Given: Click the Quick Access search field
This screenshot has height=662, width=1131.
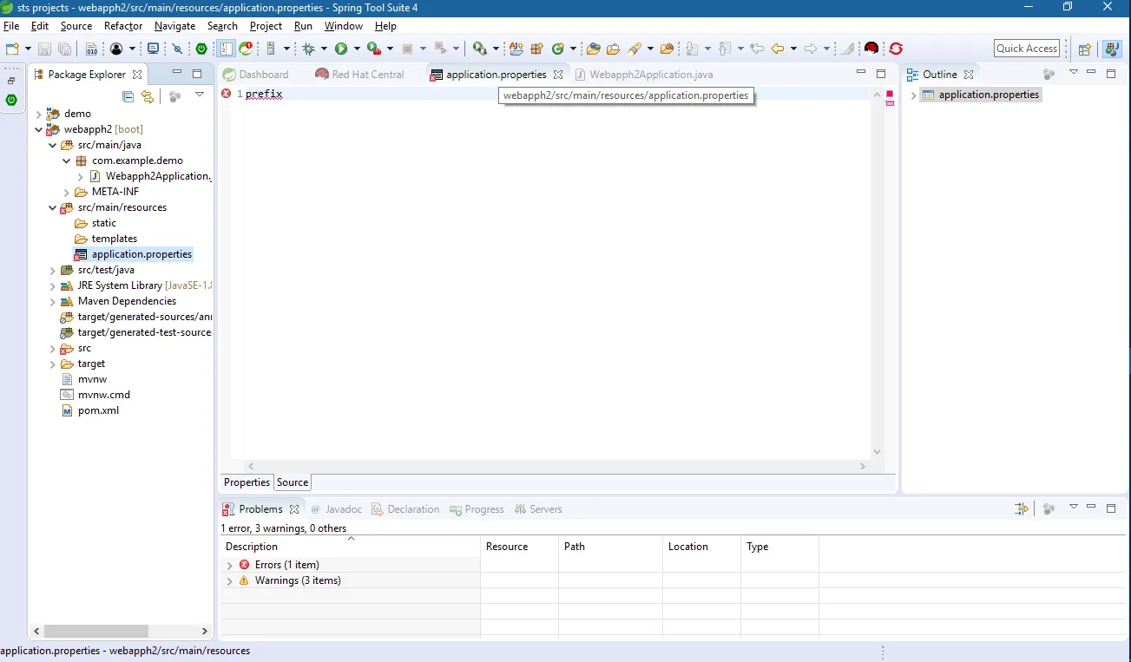Looking at the screenshot, I should pos(1027,49).
